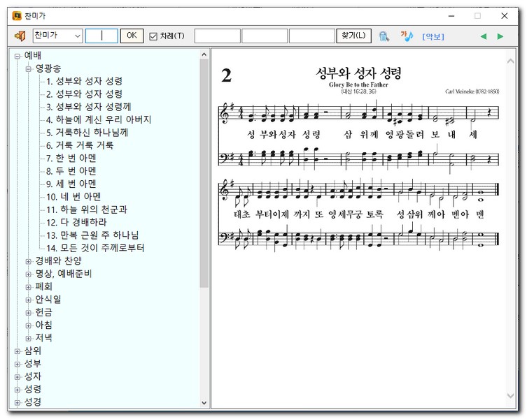The height and width of the screenshot is (419, 527).
Task: Click tree panel scrollbar down arrow
Action: click(x=204, y=403)
